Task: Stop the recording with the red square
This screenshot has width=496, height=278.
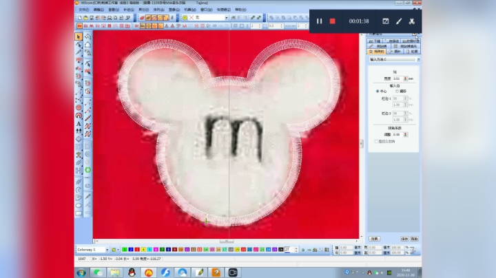Action: pyautogui.click(x=332, y=21)
